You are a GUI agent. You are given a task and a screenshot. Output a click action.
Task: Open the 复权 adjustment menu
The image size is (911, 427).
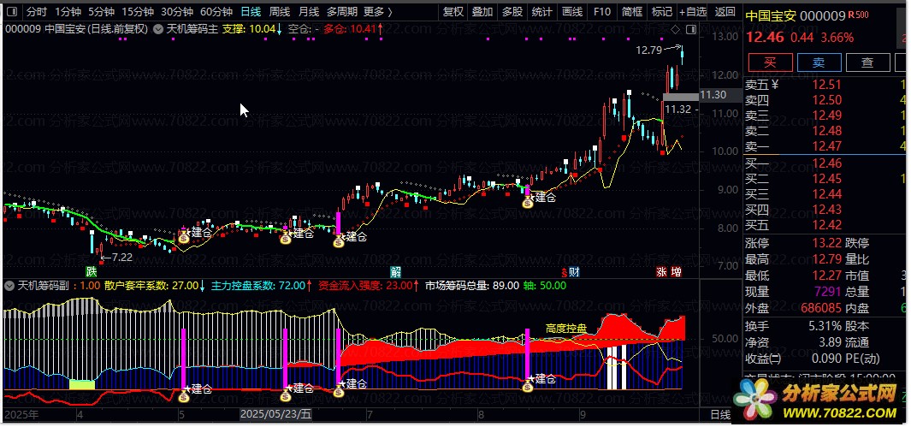pyautogui.click(x=453, y=11)
